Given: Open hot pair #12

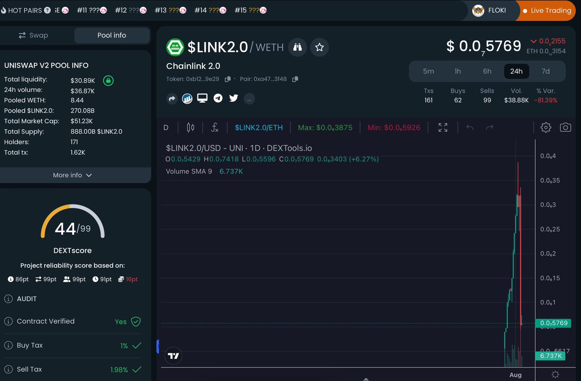Looking at the screenshot, I should [131, 10].
